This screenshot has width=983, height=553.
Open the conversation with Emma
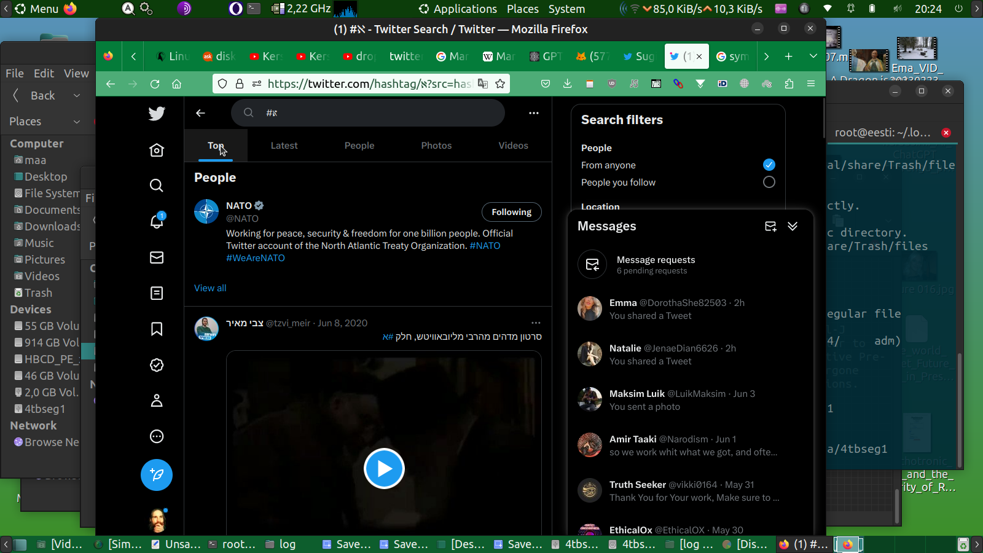click(691, 309)
